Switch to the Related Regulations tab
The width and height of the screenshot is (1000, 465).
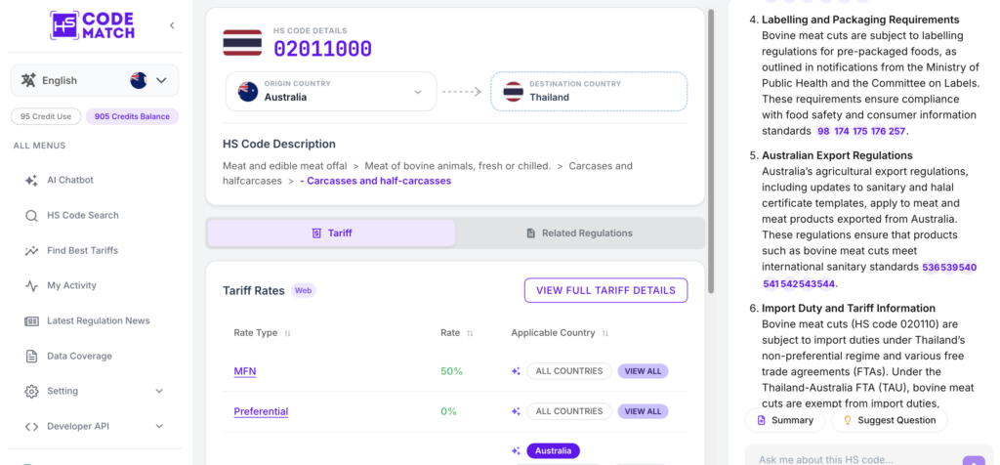[x=580, y=232]
